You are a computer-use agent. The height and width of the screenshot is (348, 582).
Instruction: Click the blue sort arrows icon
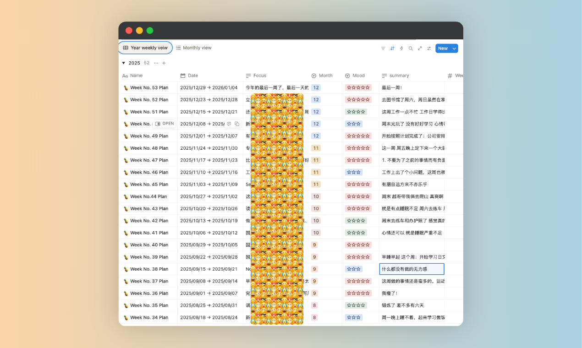392,49
